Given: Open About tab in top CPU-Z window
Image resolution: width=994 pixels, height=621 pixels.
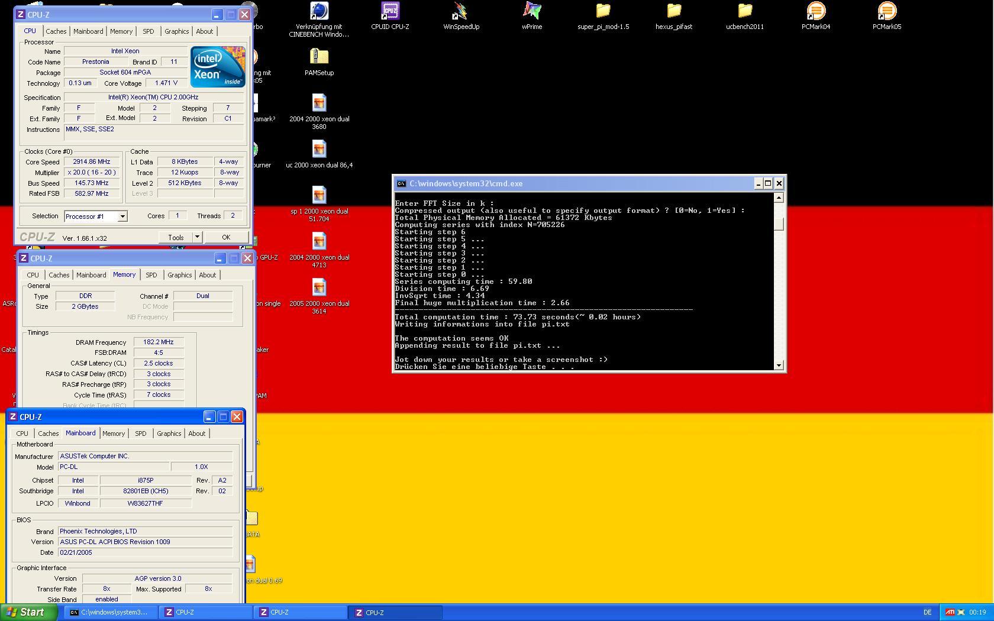Looking at the screenshot, I should tap(205, 31).
